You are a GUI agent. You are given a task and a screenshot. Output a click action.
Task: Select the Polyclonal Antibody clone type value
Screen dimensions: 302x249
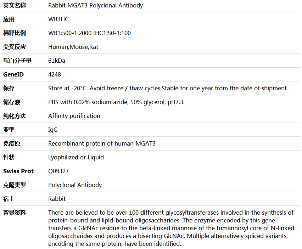coord(75,185)
